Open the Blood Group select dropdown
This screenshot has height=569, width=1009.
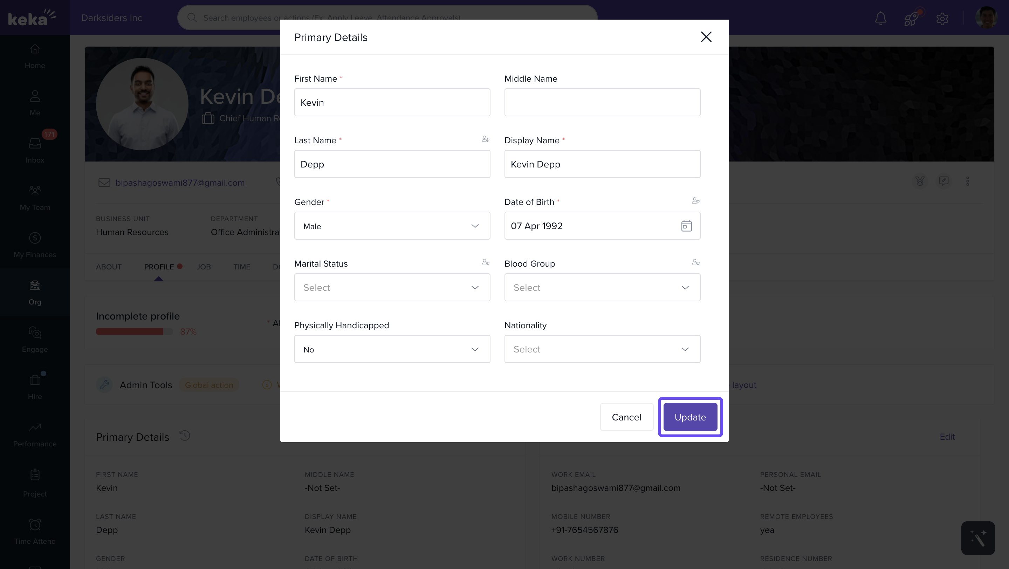click(x=602, y=287)
